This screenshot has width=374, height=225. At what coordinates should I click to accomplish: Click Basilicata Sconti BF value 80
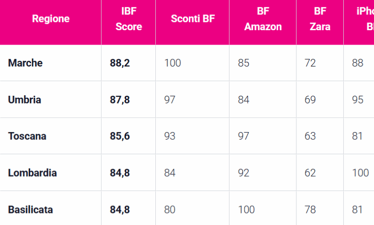pos(170,210)
